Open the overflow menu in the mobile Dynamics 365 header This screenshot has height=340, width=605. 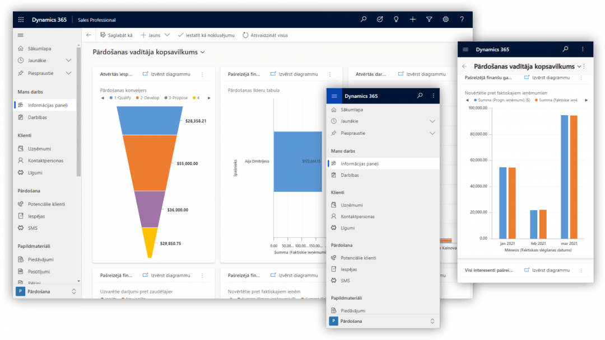tap(583, 49)
